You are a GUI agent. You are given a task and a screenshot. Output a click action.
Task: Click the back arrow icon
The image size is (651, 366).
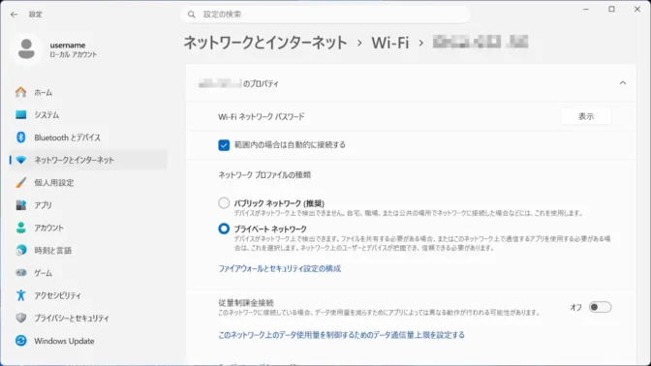tap(15, 15)
